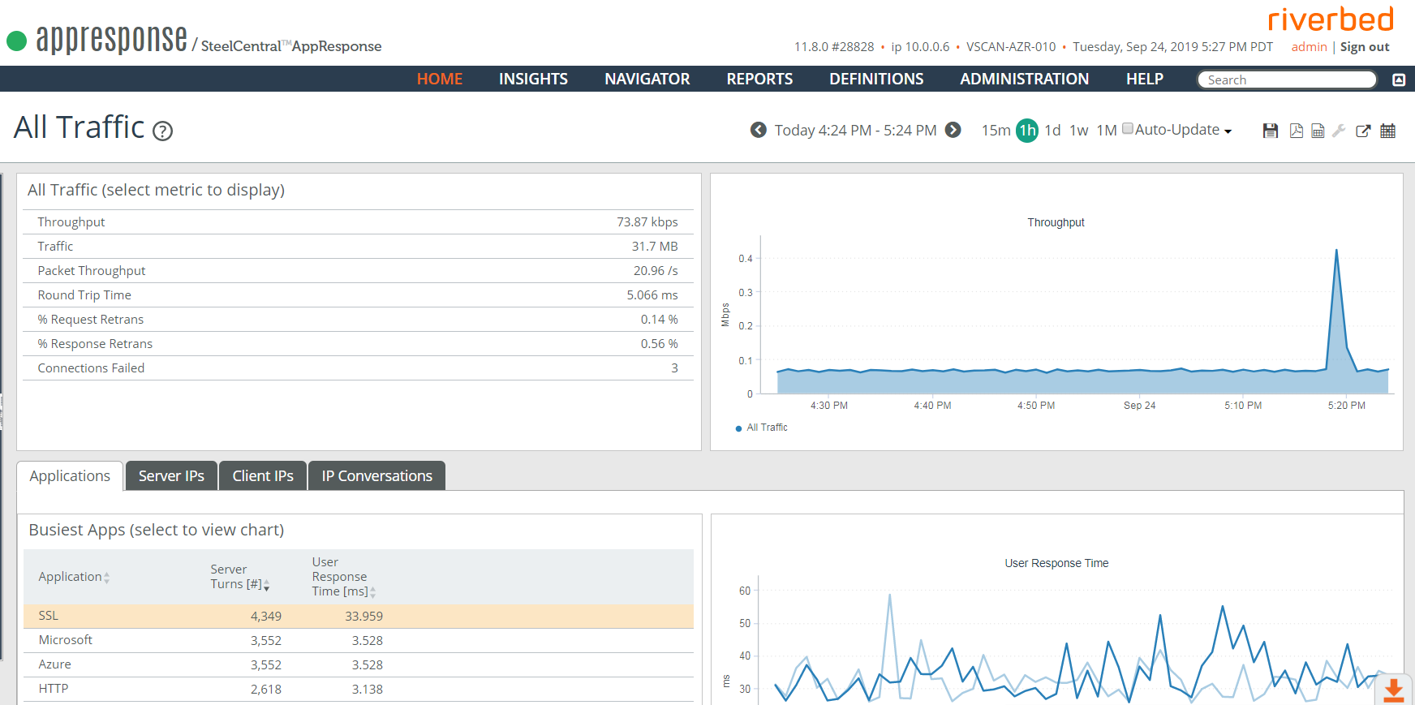
Task: Open insight in new window icon
Action: [x=1363, y=131]
